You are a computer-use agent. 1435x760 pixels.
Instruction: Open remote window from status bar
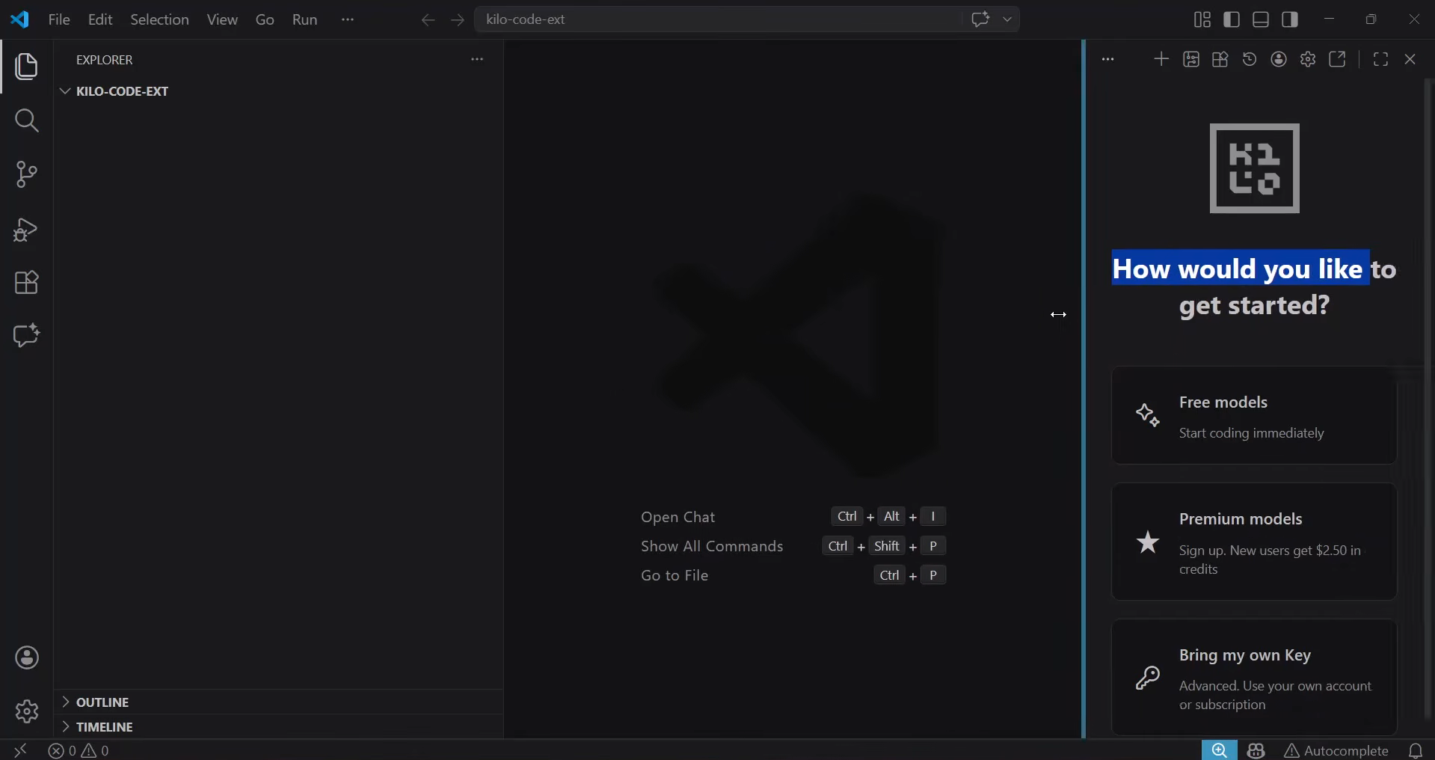click(20, 750)
